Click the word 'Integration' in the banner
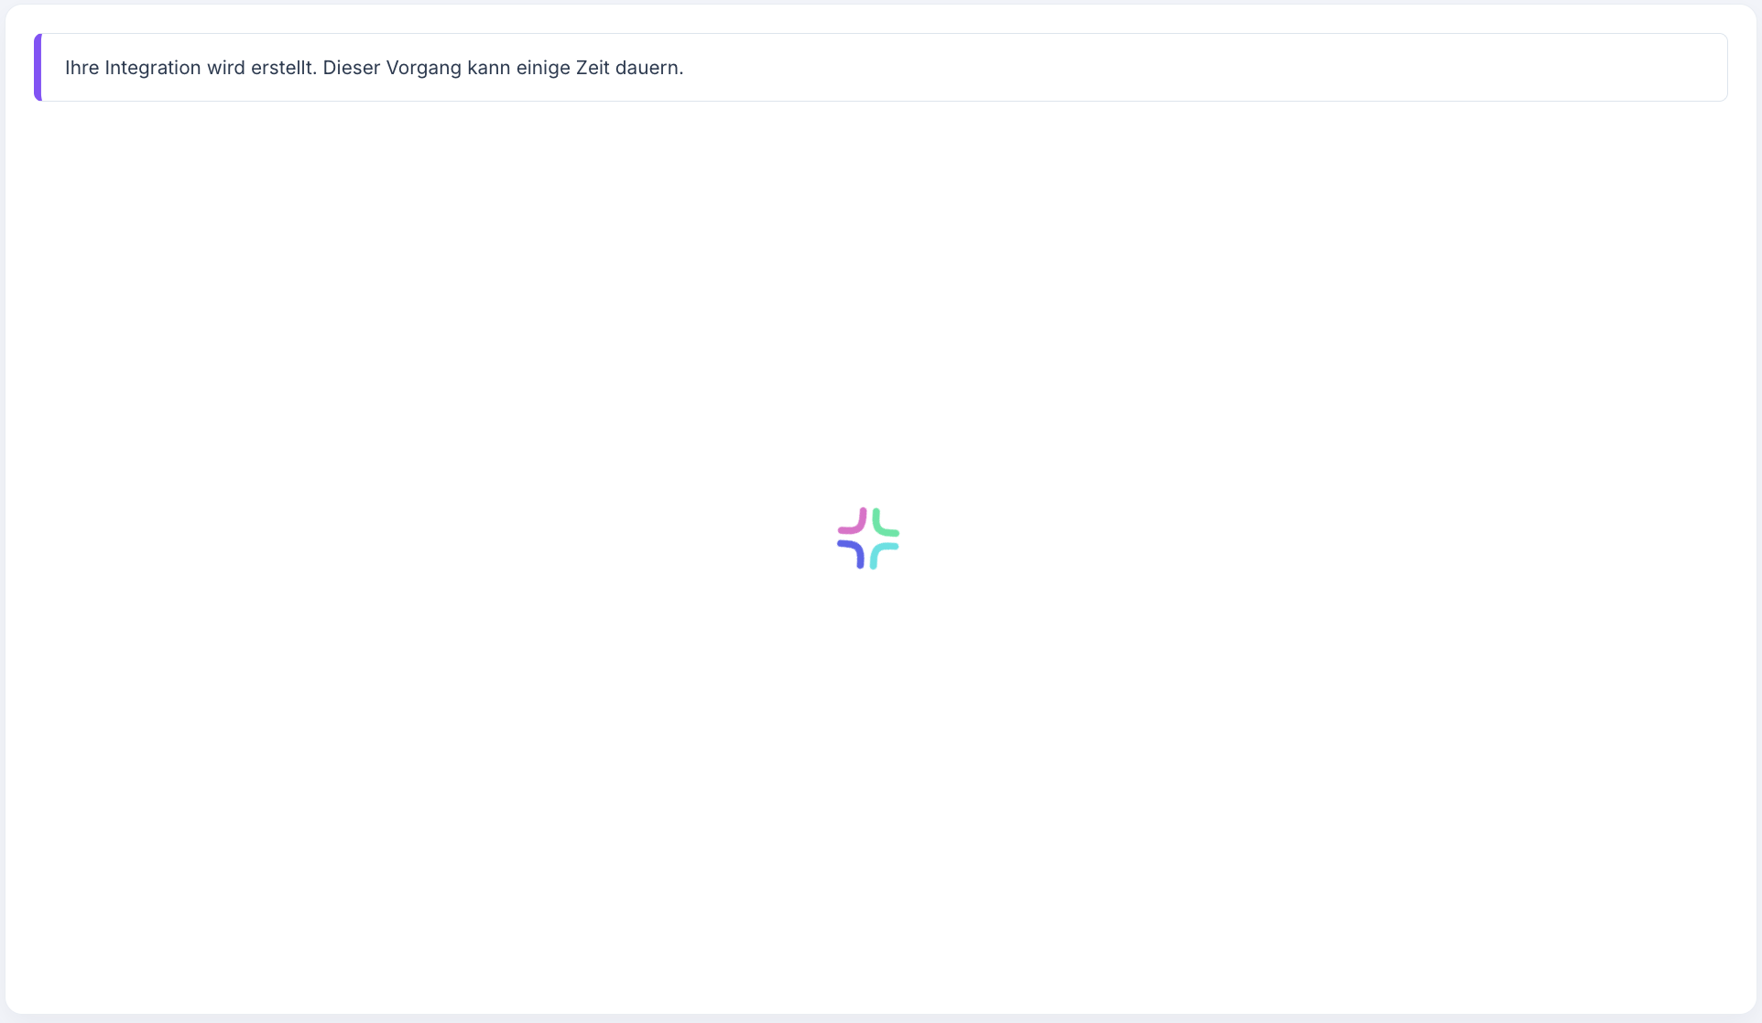 (x=152, y=68)
